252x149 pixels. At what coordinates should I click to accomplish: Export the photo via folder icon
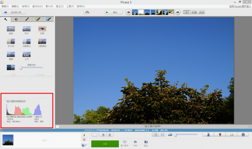coord(146,142)
